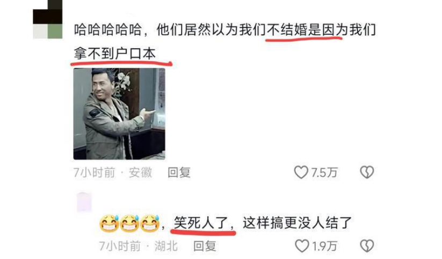Dislike the 安徽 user's comment
Screen dimensions: 442x259
[x=367, y=172]
